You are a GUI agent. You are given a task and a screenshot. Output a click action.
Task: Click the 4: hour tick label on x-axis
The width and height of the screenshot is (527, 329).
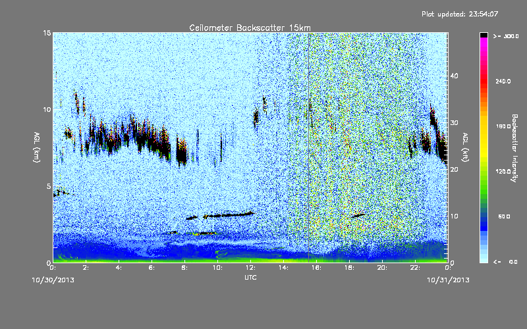(119, 268)
